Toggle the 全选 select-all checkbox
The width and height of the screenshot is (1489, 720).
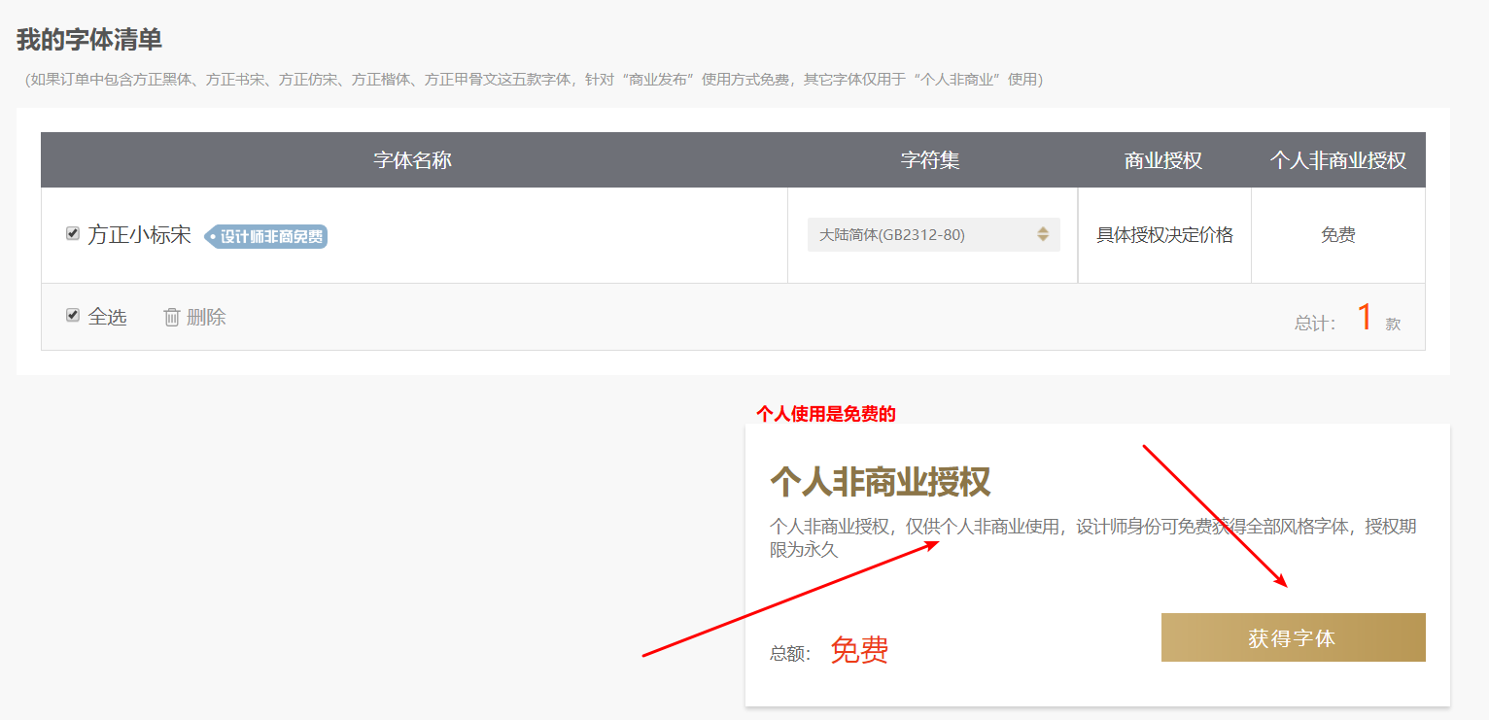point(72,315)
